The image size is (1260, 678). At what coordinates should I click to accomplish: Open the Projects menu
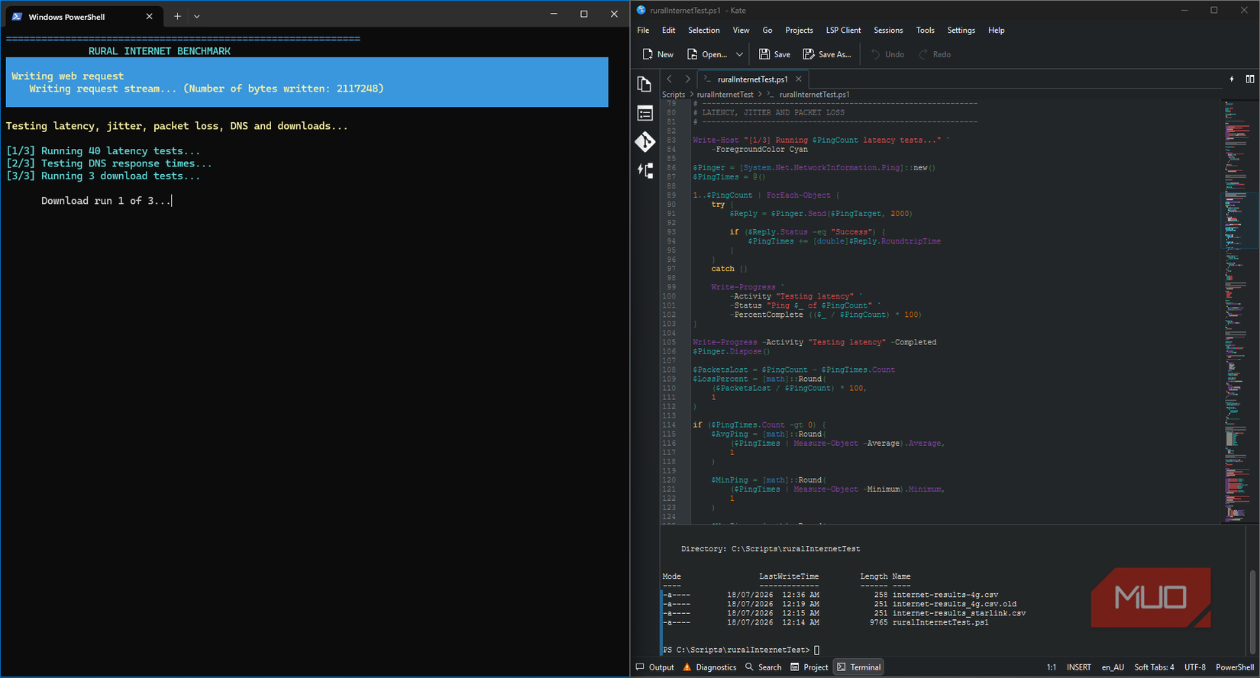point(799,31)
